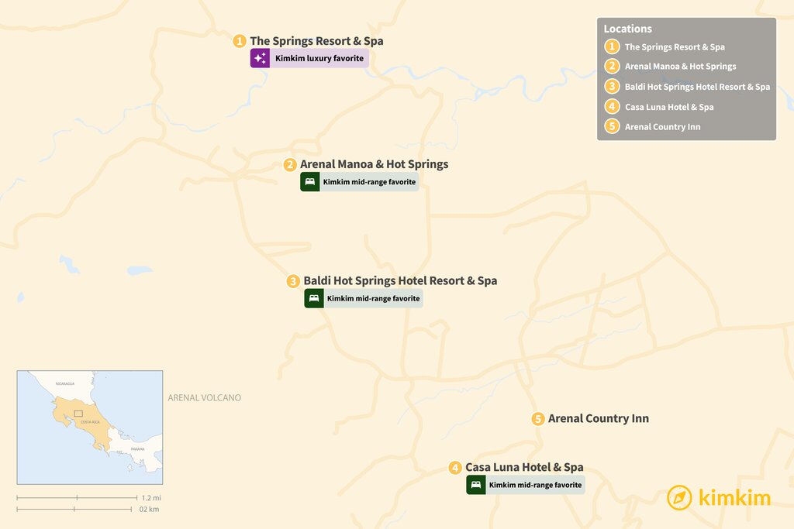Pick Arenal Country Inn in the Locations legend
This screenshot has height=529, width=794.
tap(662, 127)
